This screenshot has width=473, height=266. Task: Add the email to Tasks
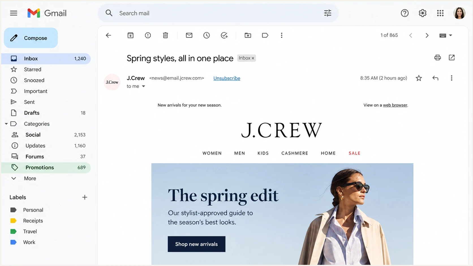point(224,35)
